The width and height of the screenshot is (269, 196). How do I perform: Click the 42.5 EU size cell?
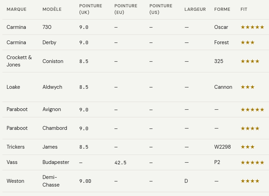tap(120, 163)
